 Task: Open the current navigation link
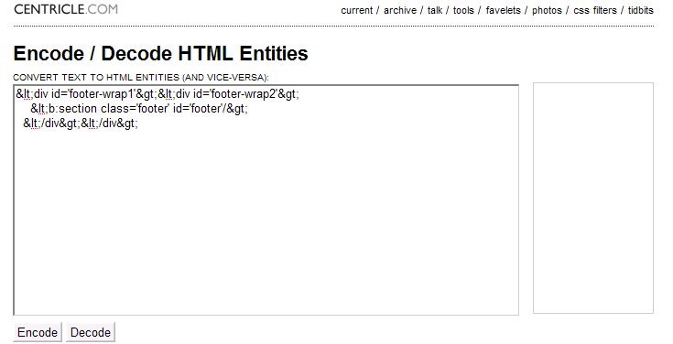(357, 10)
